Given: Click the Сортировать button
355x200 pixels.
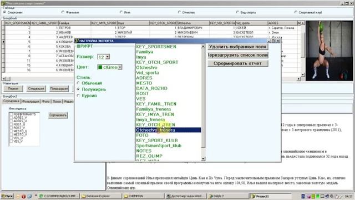Looking at the screenshot, I should tap(58, 116).
